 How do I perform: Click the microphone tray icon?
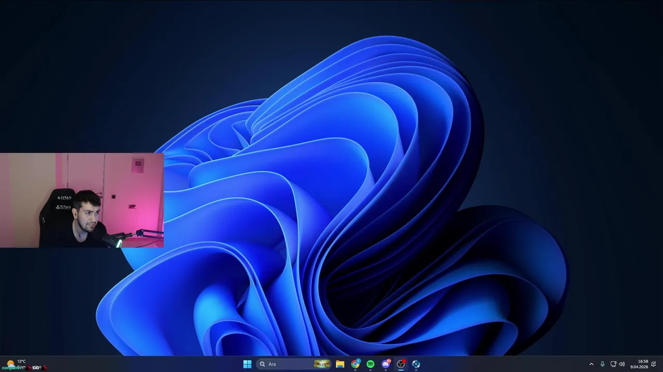click(602, 364)
